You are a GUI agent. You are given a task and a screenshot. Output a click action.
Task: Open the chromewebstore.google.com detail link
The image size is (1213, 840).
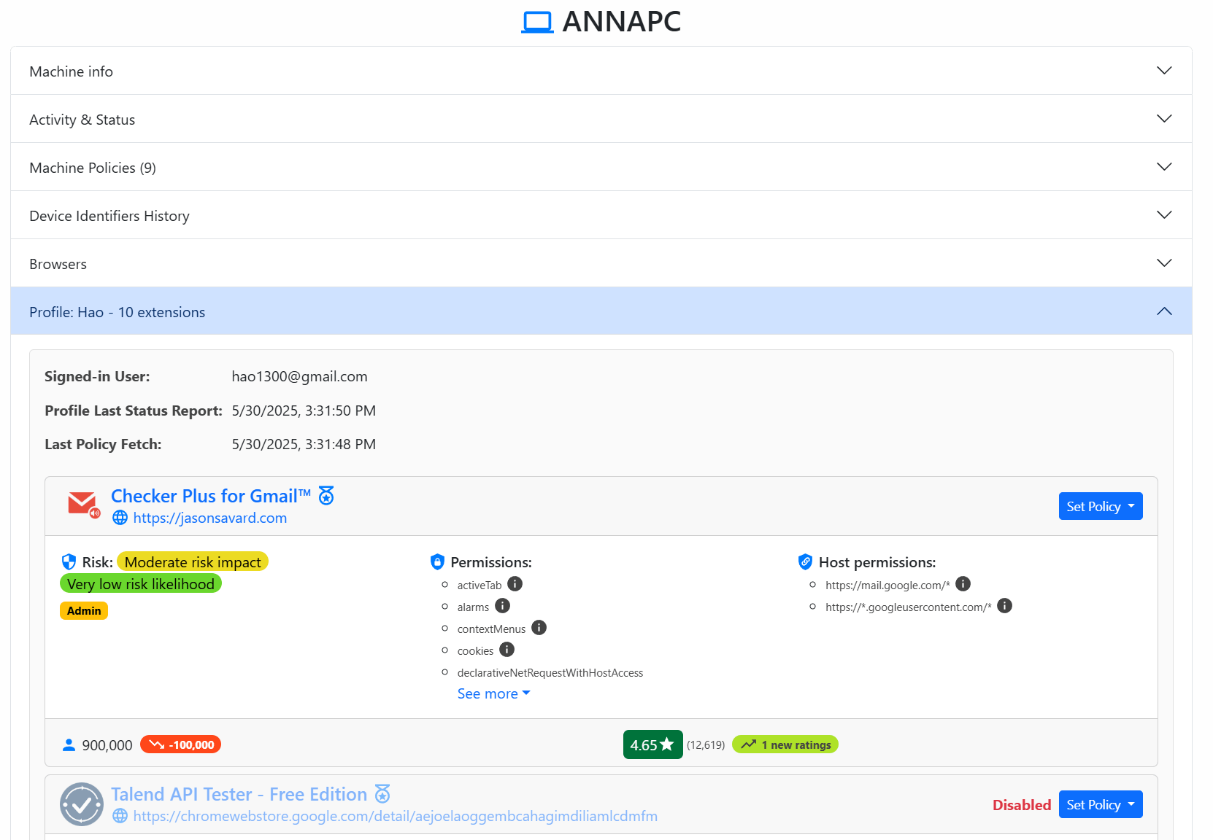pos(395,816)
